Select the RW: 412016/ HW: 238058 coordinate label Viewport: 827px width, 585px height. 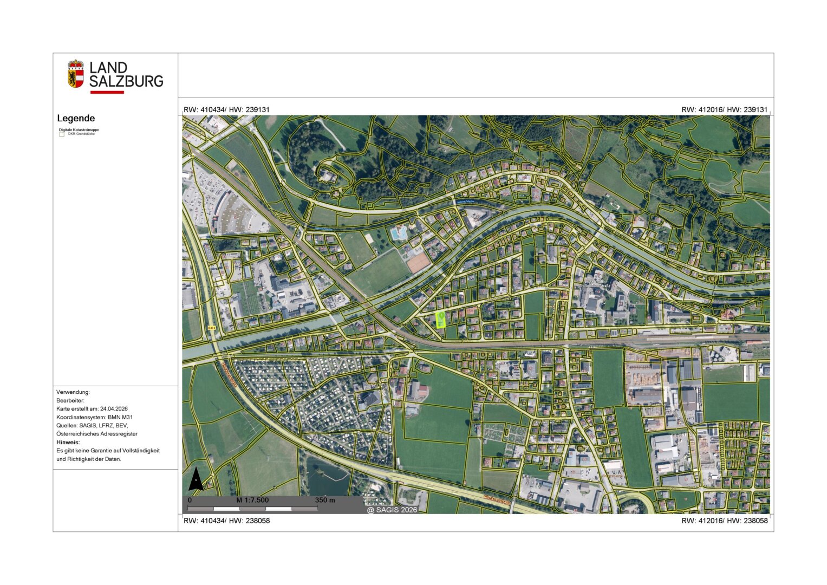[725, 521]
